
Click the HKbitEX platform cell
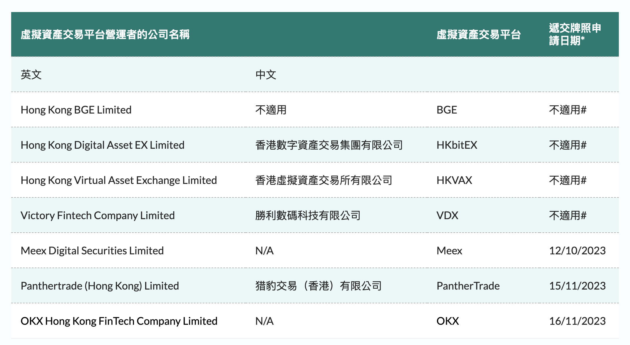tap(457, 145)
